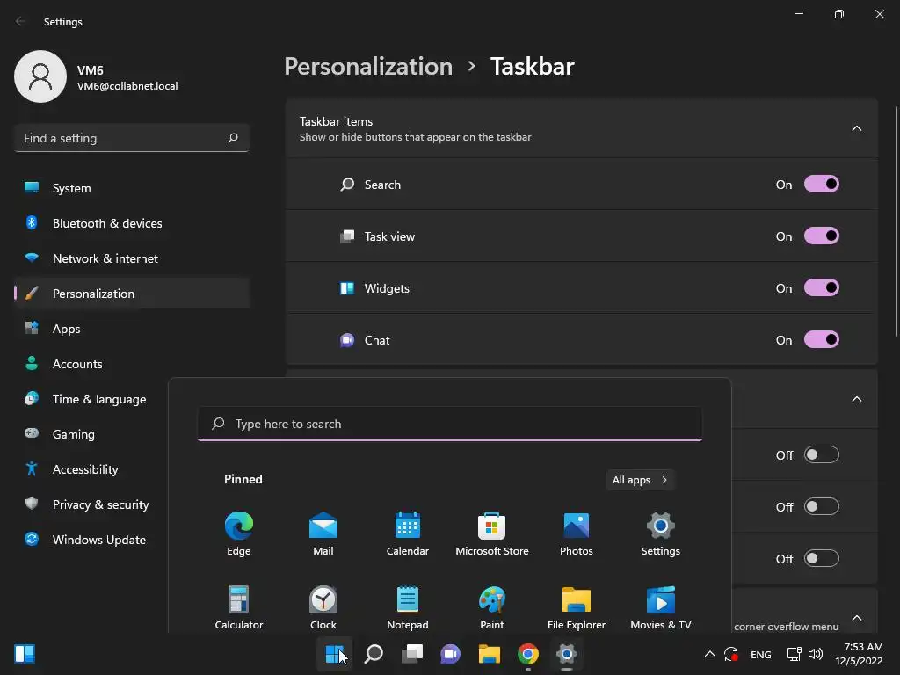
Task: Launch Photos from Start menu
Action: [x=577, y=533]
